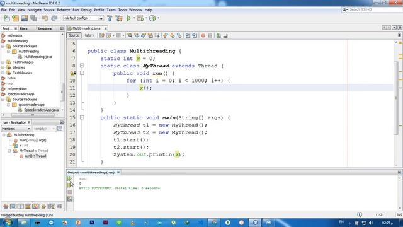The height and width of the screenshot is (227, 403).
Task: Click the Windows Start button
Action: click(7, 223)
